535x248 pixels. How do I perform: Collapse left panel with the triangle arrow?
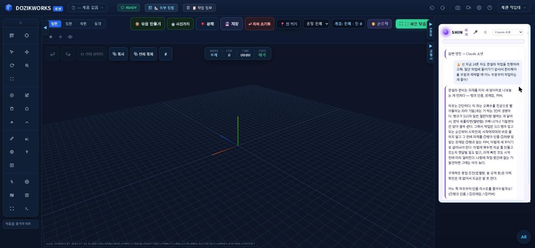point(45,28)
